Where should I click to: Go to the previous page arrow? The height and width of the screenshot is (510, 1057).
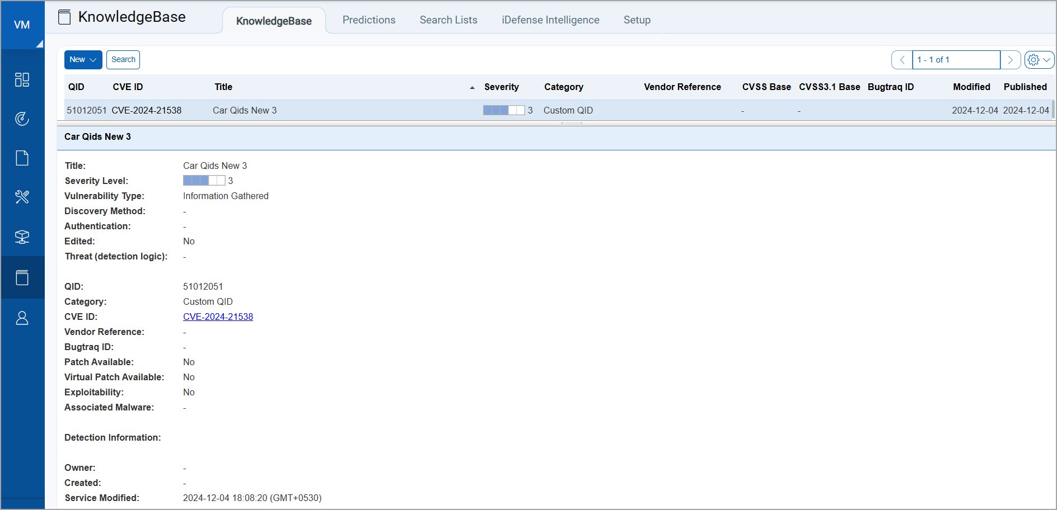point(901,60)
